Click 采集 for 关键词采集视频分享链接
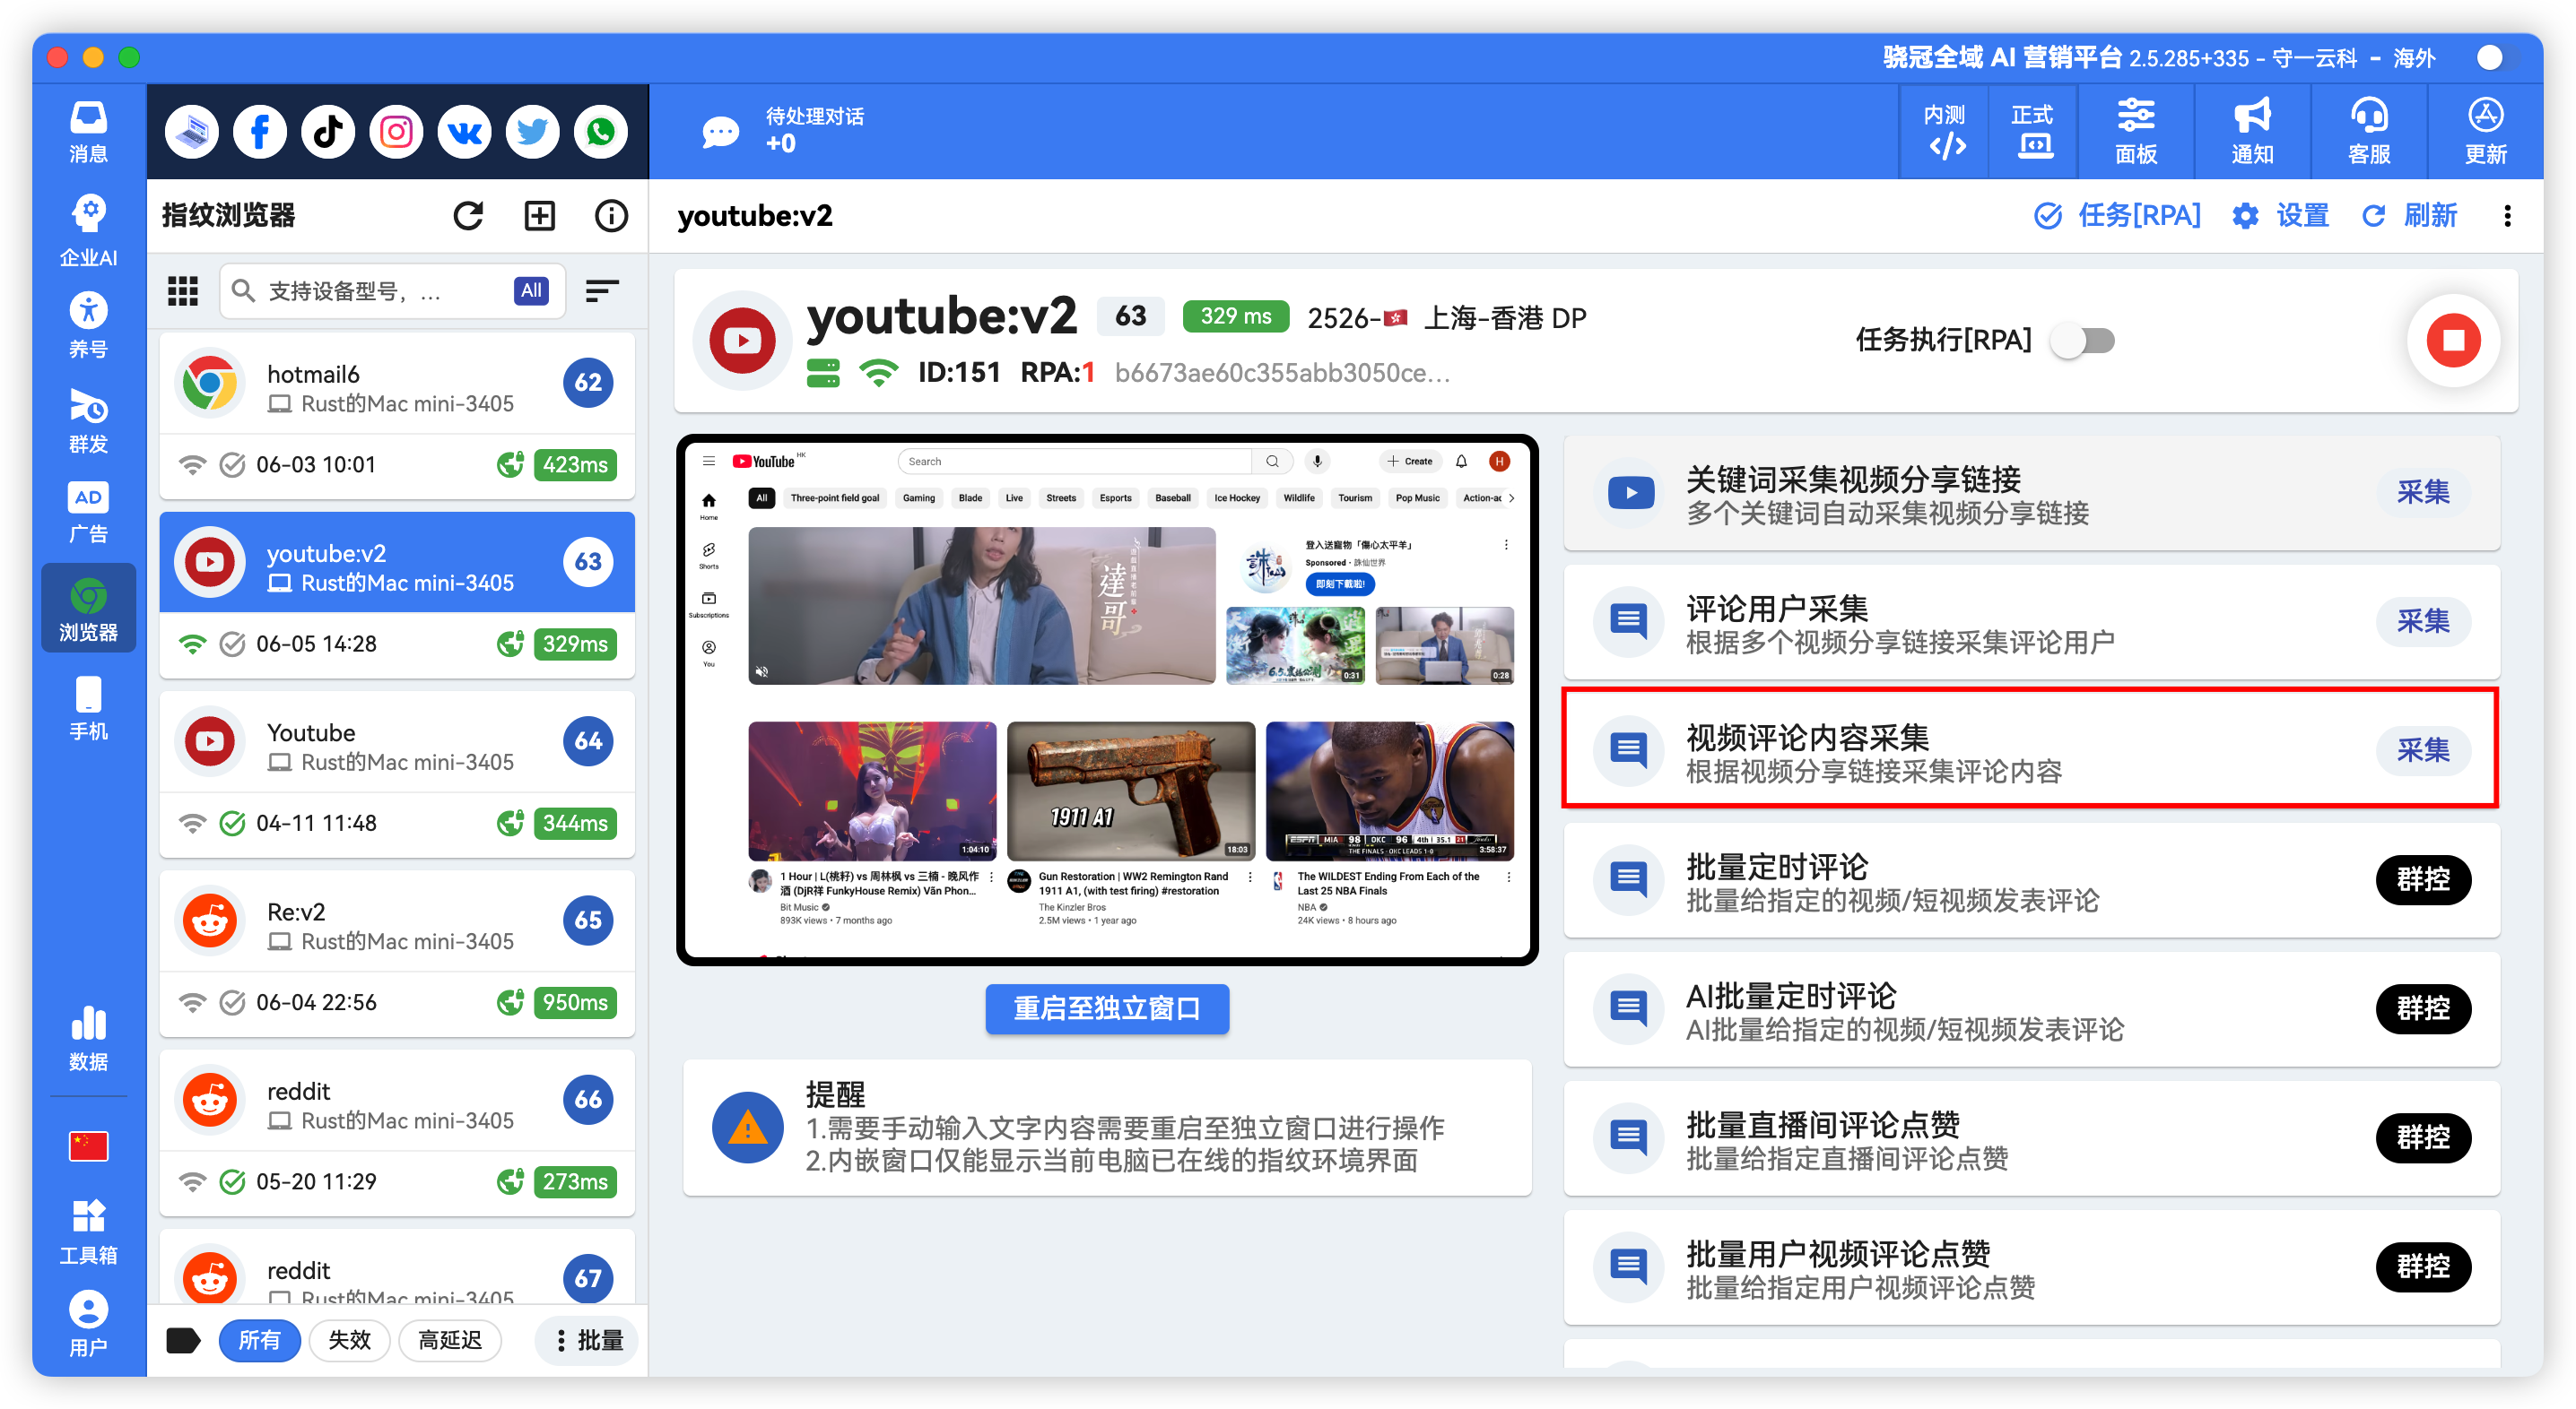The height and width of the screenshot is (1409, 2576). pyautogui.click(x=2423, y=493)
